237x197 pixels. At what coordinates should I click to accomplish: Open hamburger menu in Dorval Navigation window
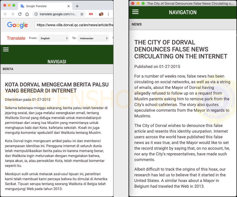click(x=135, y=12)
